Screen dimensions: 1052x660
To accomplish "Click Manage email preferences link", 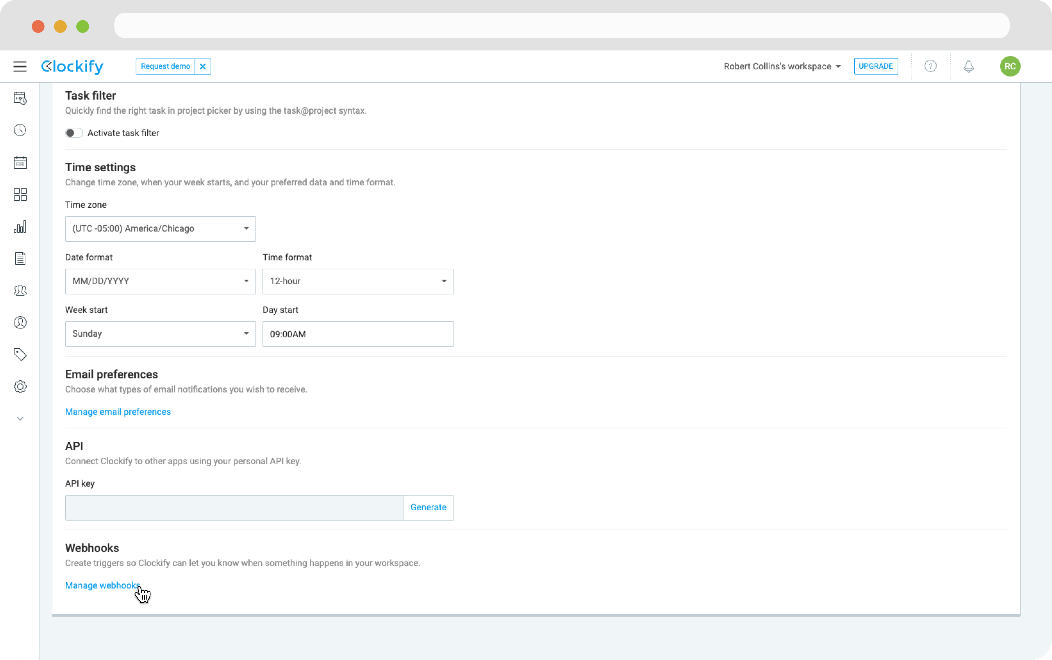I will (118, 412).
